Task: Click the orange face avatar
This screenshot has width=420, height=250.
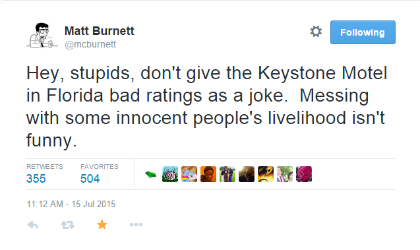Action: [x=208, y=174]
